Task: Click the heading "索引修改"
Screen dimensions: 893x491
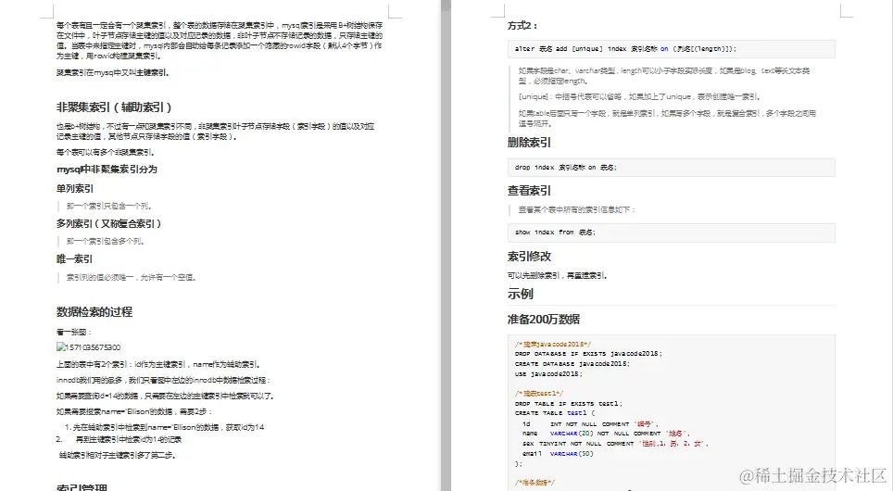Action: (529, 257)
